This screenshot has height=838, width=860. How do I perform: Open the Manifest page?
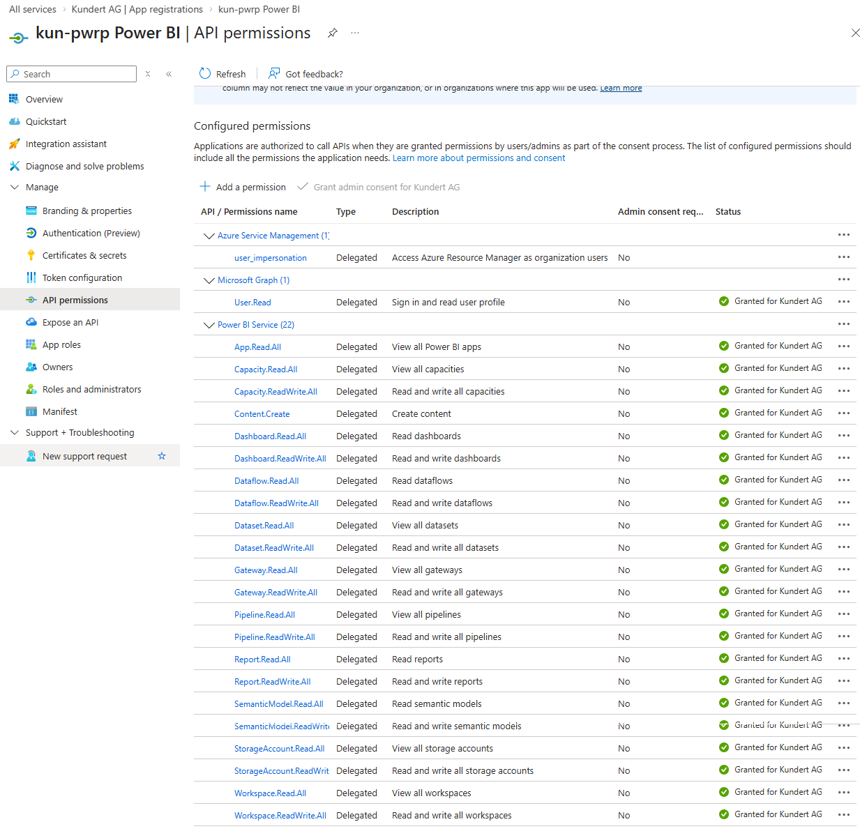pos(59,411)
